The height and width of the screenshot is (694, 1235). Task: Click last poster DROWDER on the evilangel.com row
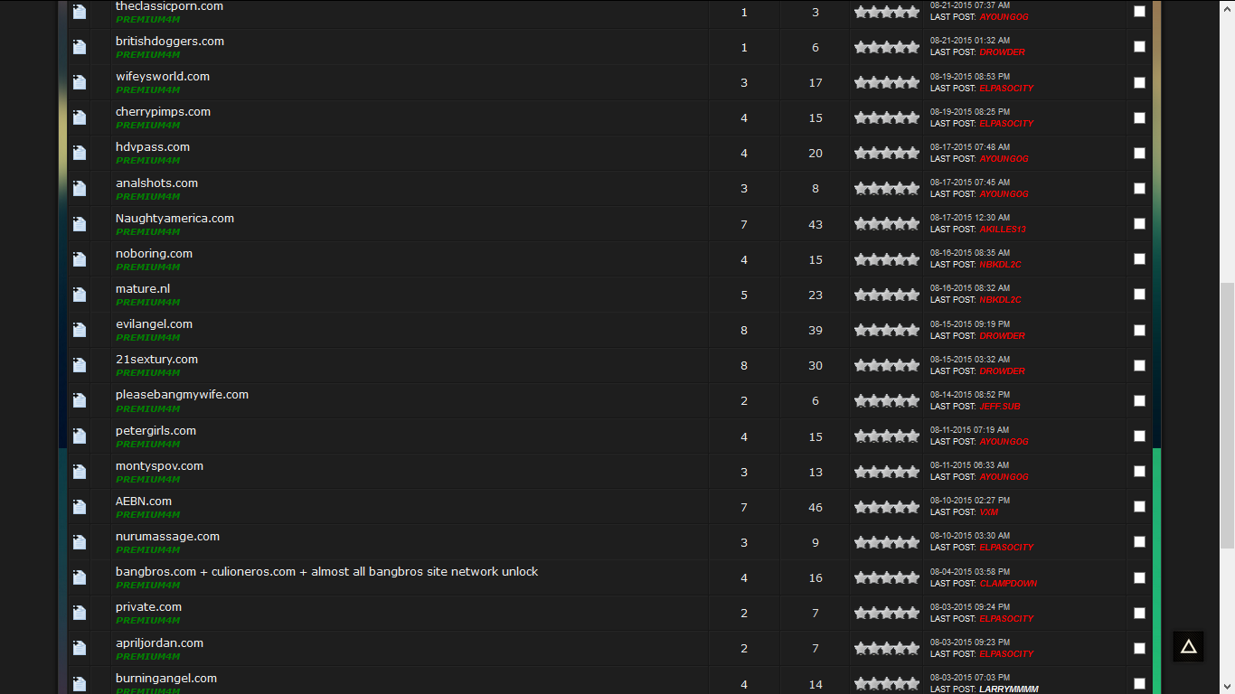tap(1003, 336)
